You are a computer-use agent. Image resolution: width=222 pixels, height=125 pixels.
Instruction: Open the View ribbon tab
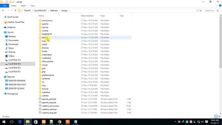point(32,6)
